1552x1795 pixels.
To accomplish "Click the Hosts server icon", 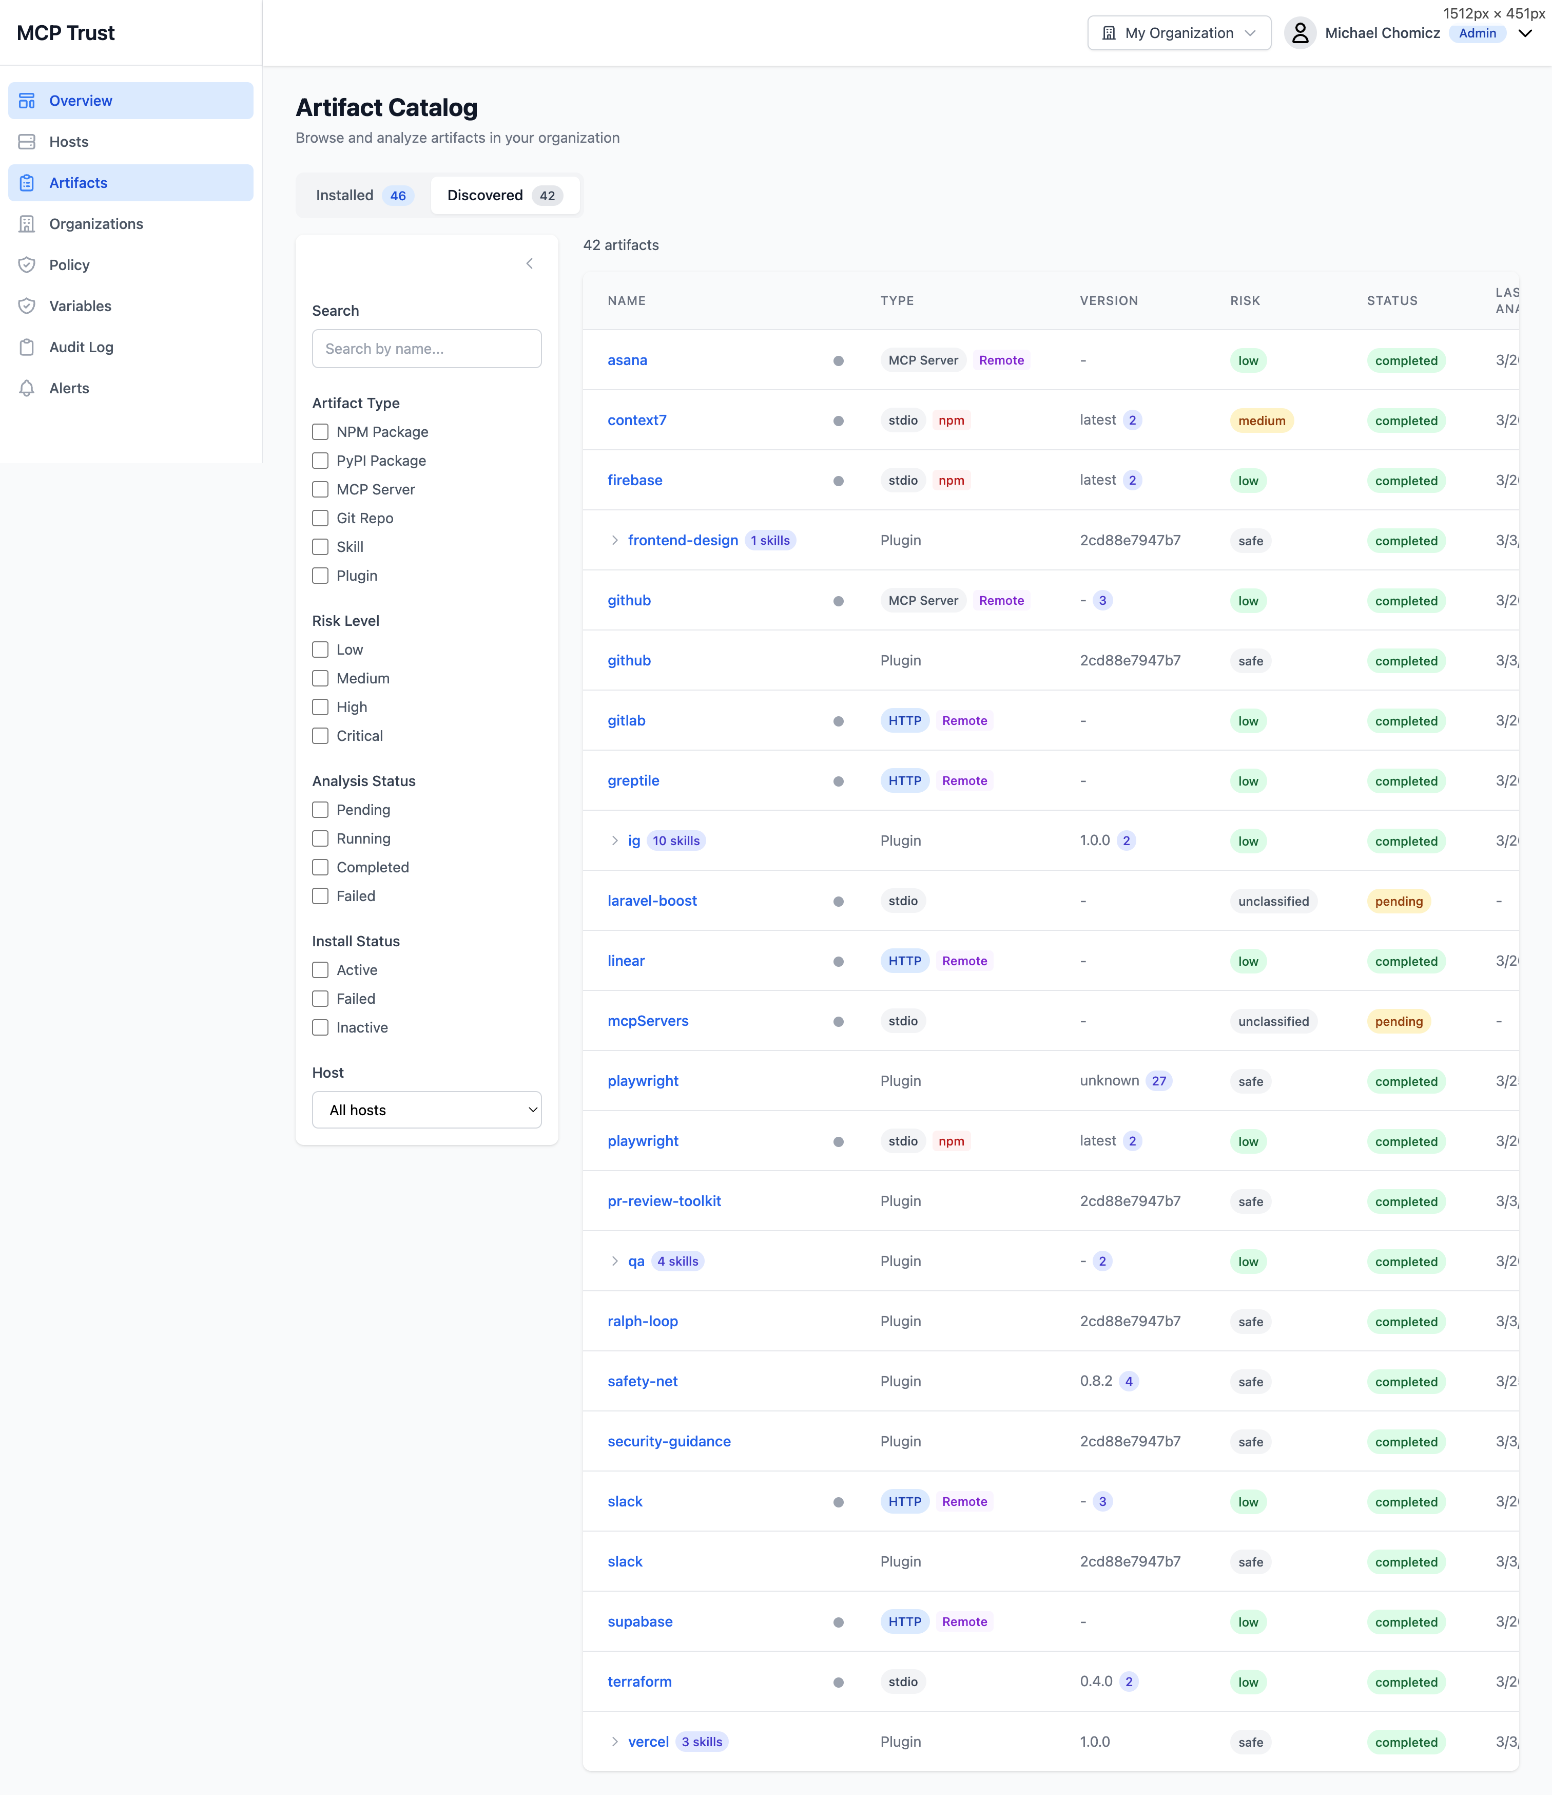I will 27,142.
